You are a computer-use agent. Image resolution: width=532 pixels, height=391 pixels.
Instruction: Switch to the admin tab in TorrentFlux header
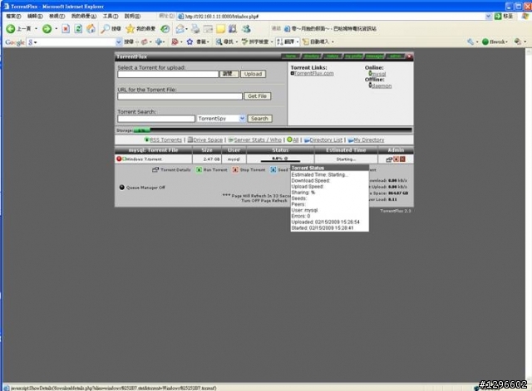(x=396, y=56)
